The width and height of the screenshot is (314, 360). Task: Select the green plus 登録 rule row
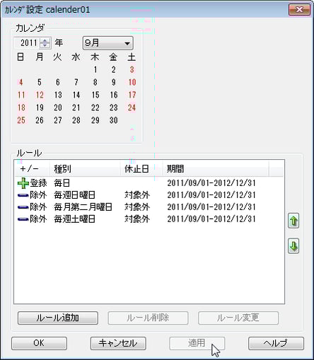[149, 183]
